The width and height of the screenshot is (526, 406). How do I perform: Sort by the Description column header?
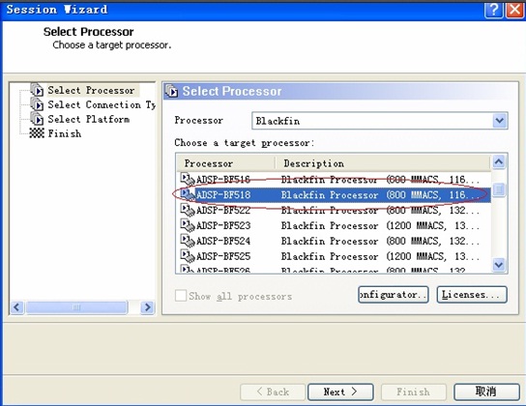[383, 163]
